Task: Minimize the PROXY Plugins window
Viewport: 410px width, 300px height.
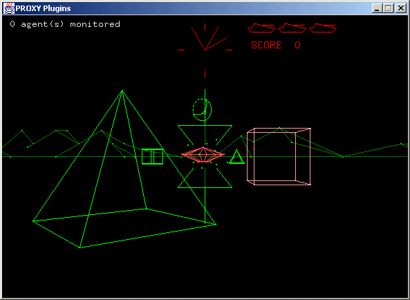Action: point(377,8)
